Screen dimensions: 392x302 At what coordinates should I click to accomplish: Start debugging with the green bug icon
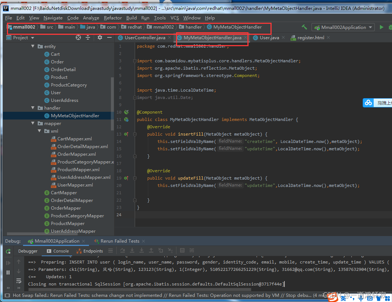tap(390, 27)
